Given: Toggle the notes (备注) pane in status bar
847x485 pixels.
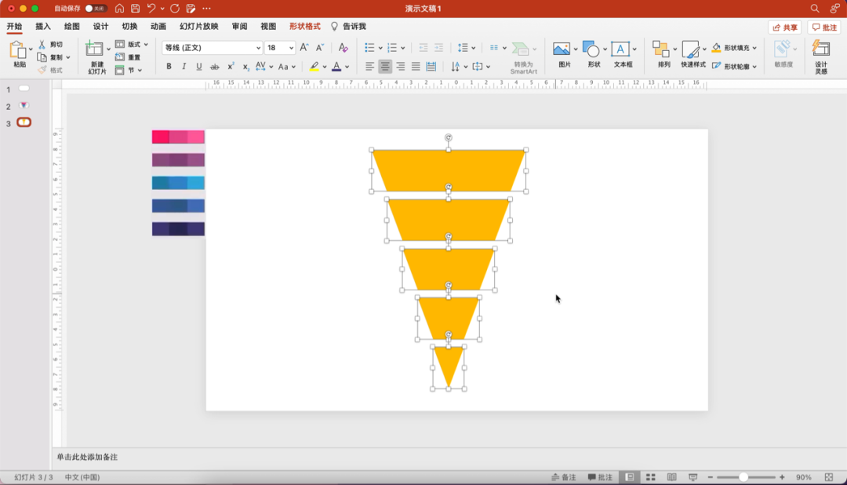Looking at the screenshot, I should 563,477.
